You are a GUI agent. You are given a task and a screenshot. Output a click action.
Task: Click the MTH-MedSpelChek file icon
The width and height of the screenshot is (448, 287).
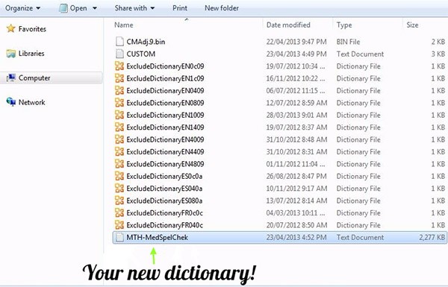click(119, 237)
